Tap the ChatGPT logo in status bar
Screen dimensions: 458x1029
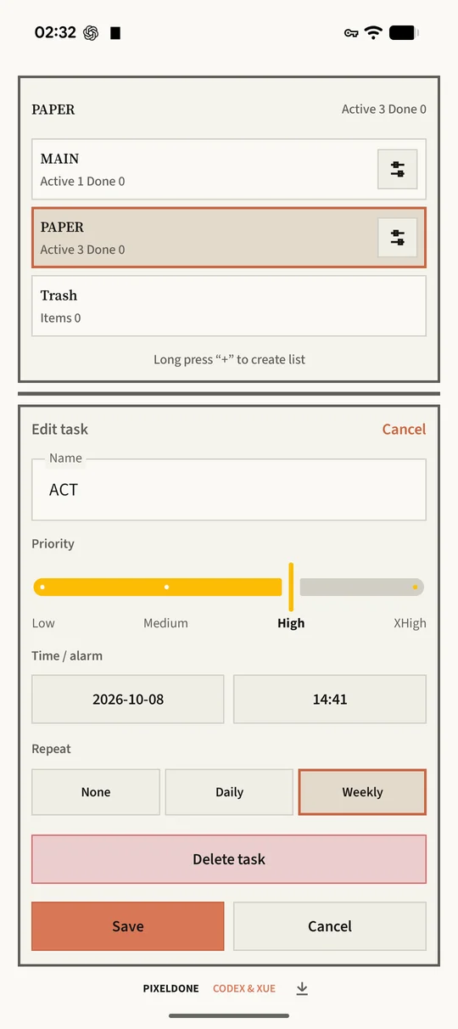[91, 33]
